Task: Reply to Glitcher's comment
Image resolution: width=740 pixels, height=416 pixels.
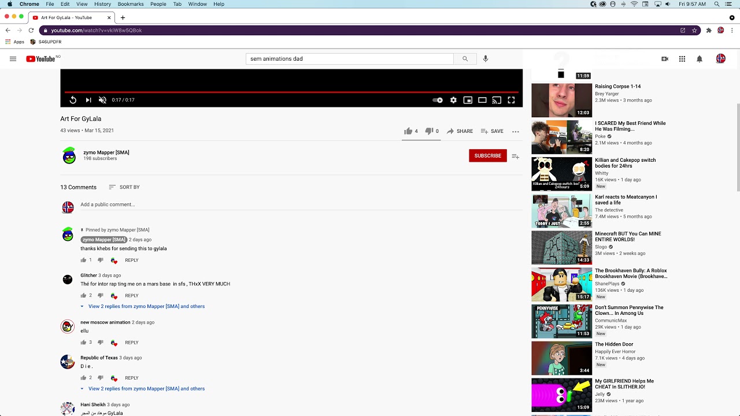Action: pos(132,295)
